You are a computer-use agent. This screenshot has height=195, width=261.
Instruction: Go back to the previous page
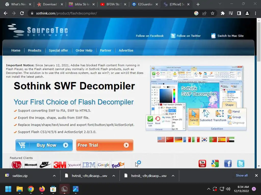click(x=6, y=13)
